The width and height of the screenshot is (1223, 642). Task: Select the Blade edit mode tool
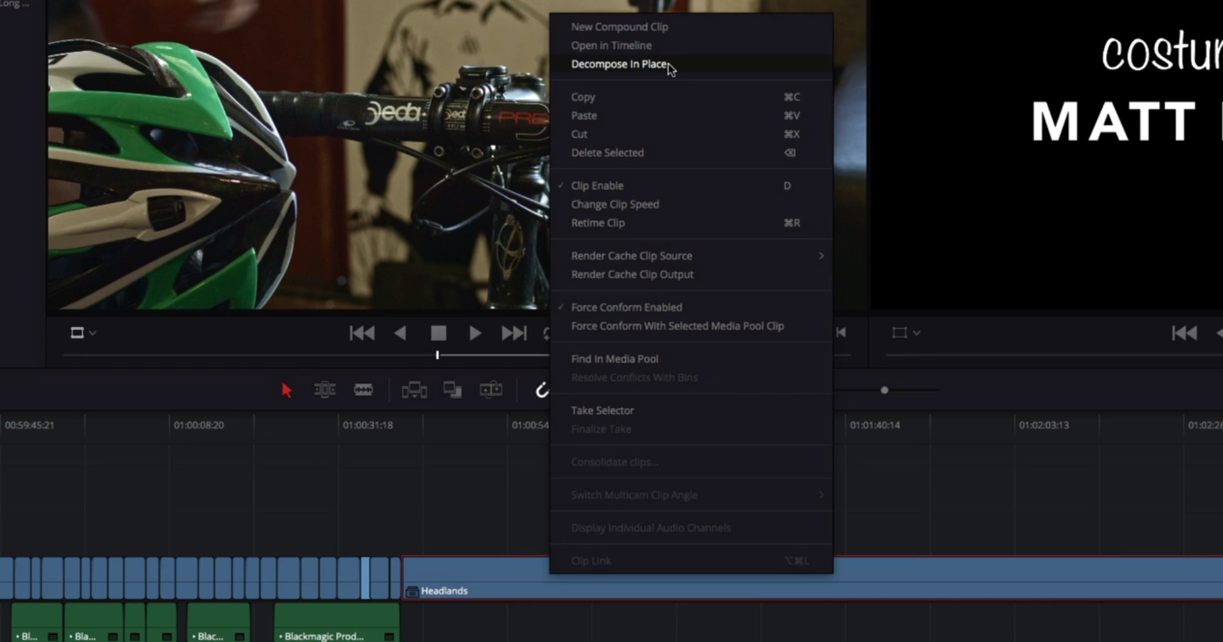pyautogui.click(x=363, y=390)
